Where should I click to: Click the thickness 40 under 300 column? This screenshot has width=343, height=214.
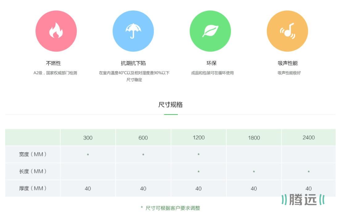point(88,188)
